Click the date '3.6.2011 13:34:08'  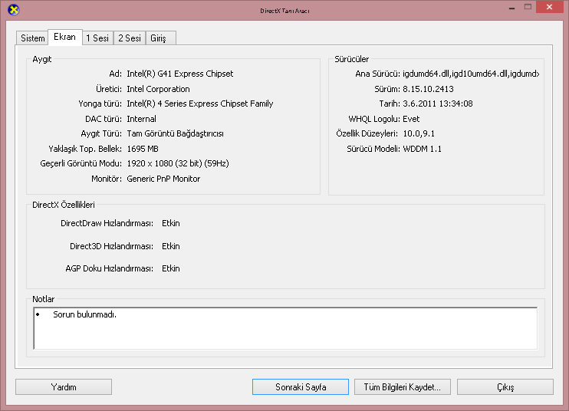pos(438,104)
